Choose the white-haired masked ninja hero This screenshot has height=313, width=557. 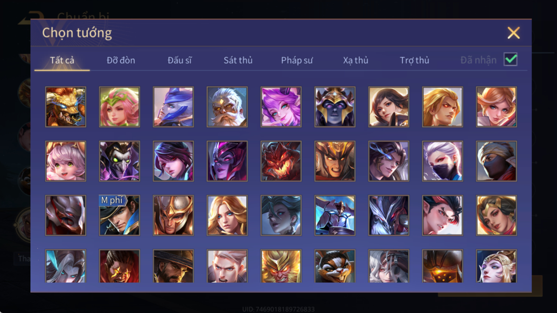pyautogui.click(x=442, y=161)
